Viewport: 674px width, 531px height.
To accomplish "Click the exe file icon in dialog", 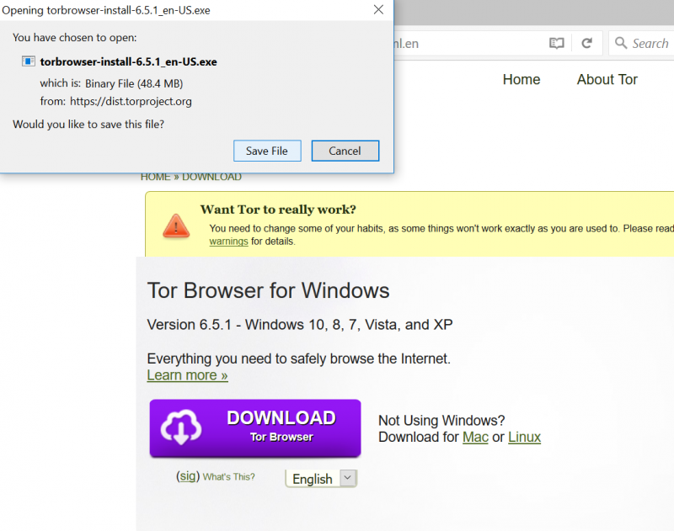I will (29, 61).
